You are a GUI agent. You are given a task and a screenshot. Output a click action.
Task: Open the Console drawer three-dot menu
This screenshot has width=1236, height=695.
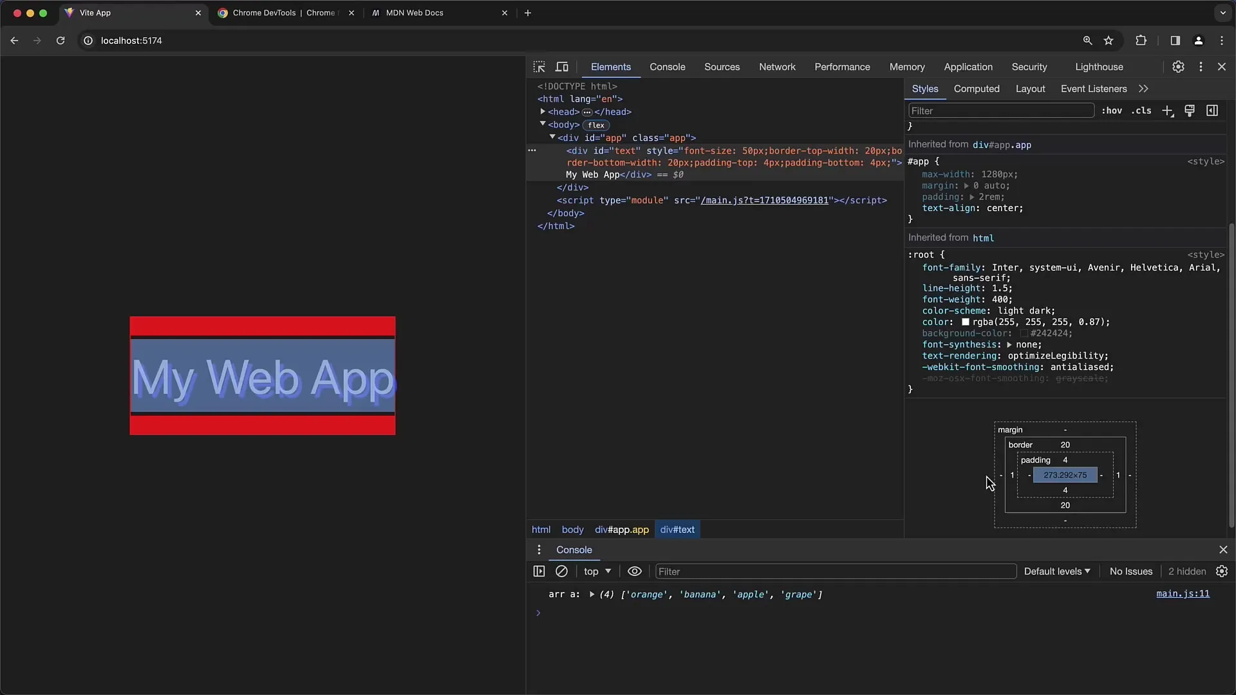[x=539, y=550]
